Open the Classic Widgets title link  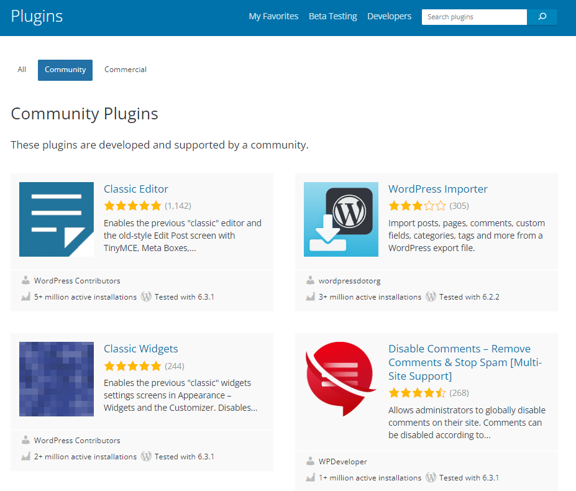click(x=140, y=349)
